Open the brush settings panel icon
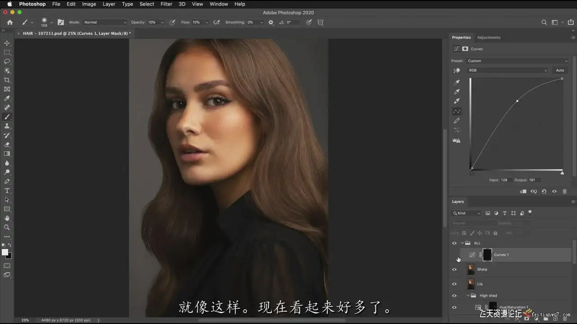 click(x=61, y=22)
